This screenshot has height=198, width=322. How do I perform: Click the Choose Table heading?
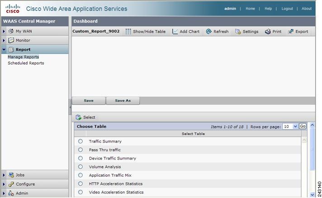coord(92,126)
